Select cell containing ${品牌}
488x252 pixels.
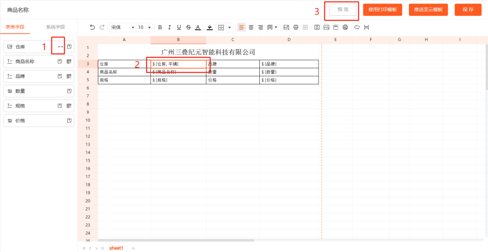[x=289, y=64]
